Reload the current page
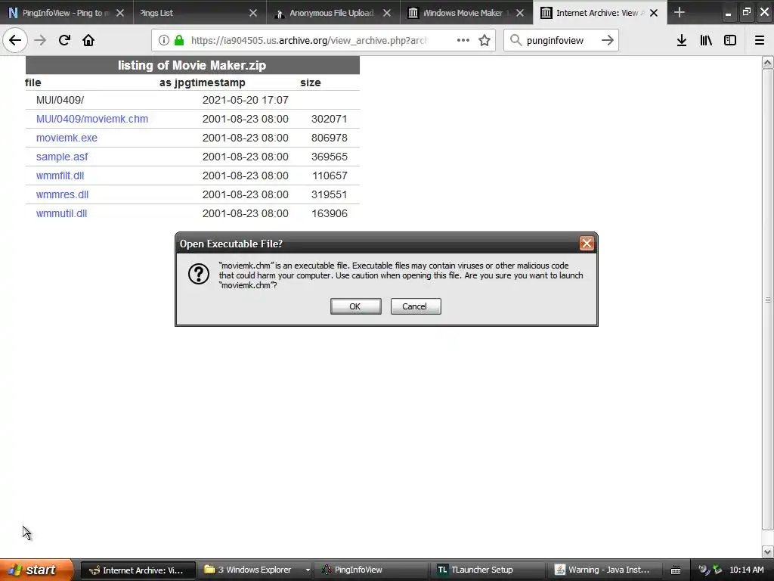The image size is (774, 581). coord(64,40)
